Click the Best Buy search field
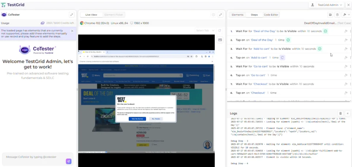Image resolution: width=352 pixels, height=167 pixels. [143, 75]
